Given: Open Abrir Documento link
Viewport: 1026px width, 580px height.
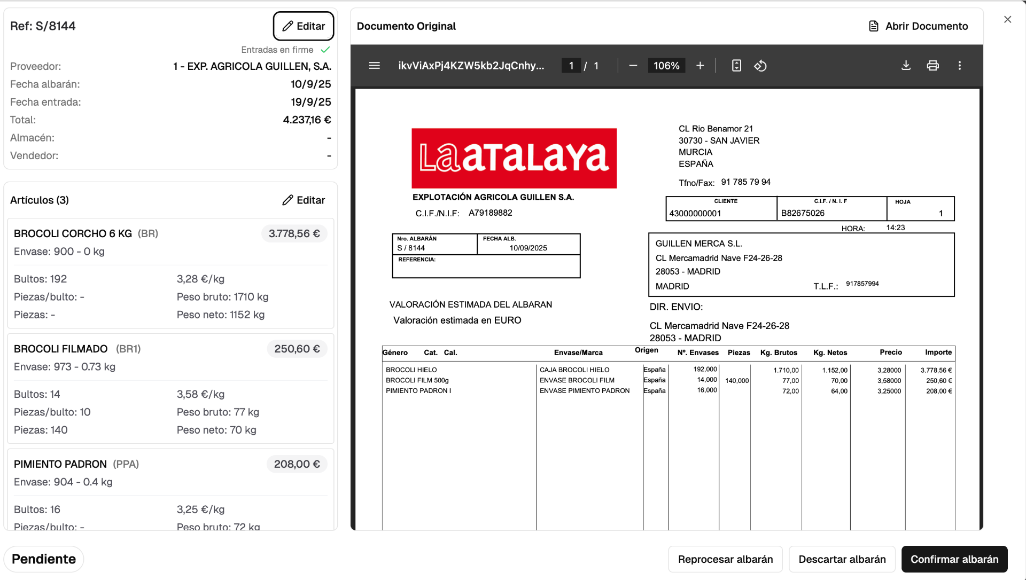Looking at the screenshot, I should (x=918, y=26).
